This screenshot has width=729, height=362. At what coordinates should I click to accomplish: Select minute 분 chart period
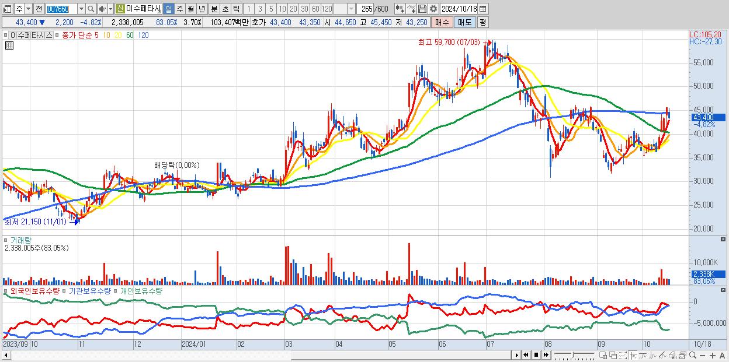point(214,9)
